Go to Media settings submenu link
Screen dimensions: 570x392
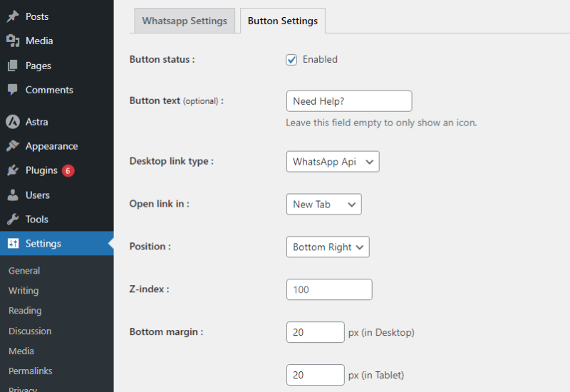[x=21, y=351]
